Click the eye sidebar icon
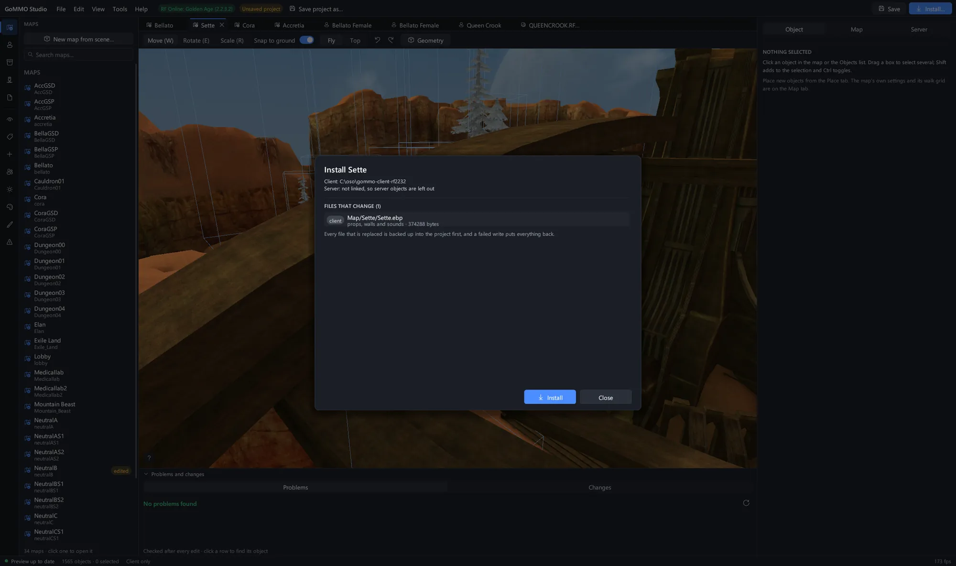The image size is (956, 566). coord(10,120)
